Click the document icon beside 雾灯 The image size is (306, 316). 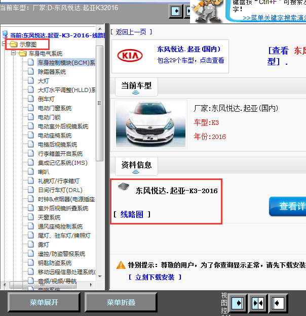pyautogui.click(x=31, y=244)
